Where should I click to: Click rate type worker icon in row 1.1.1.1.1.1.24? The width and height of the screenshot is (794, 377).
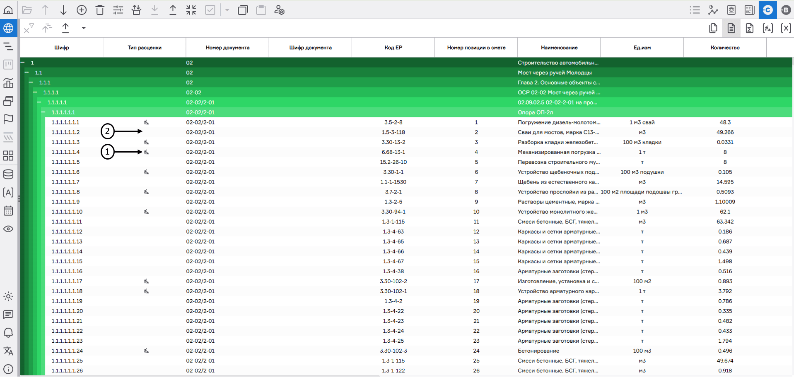pyautogui.click(x=146, y=351)
